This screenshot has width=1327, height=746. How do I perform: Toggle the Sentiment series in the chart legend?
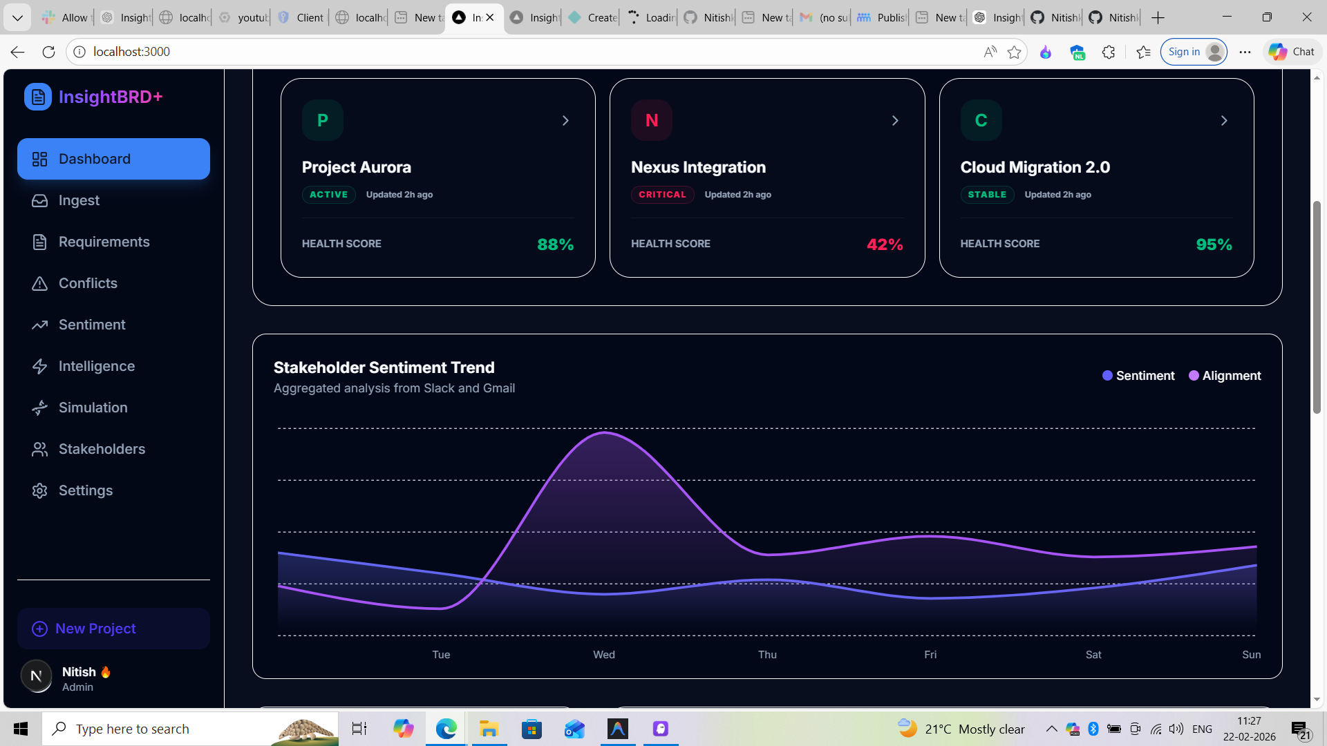[x=1138, y=376]
